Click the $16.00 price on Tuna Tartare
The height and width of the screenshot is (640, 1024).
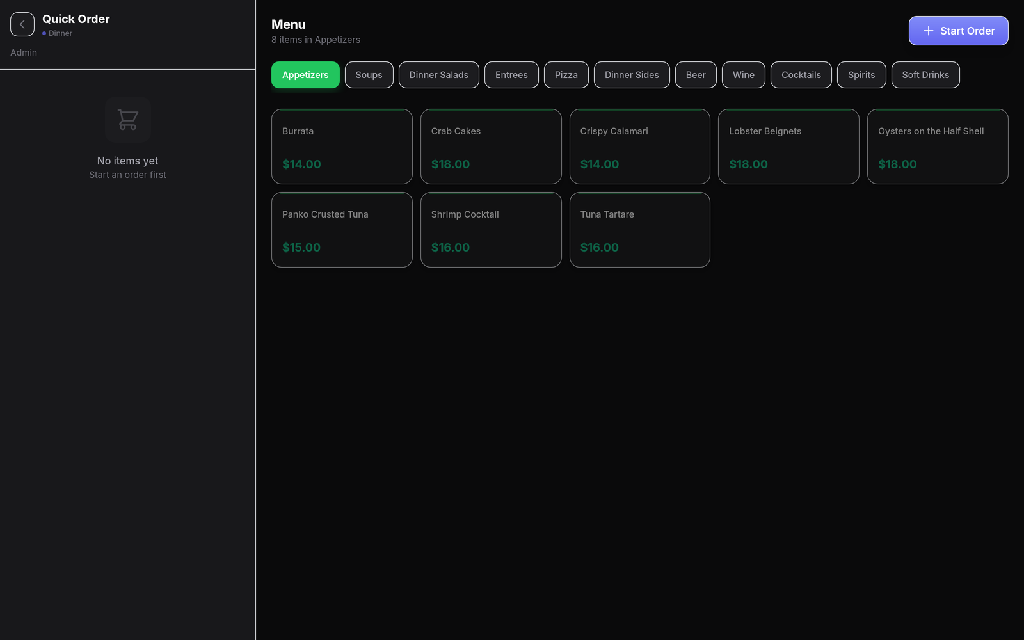tap(600, 248)
